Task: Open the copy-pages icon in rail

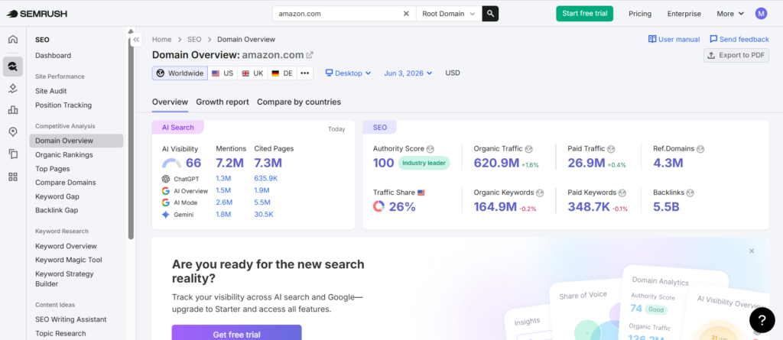Action: (13, 154)
